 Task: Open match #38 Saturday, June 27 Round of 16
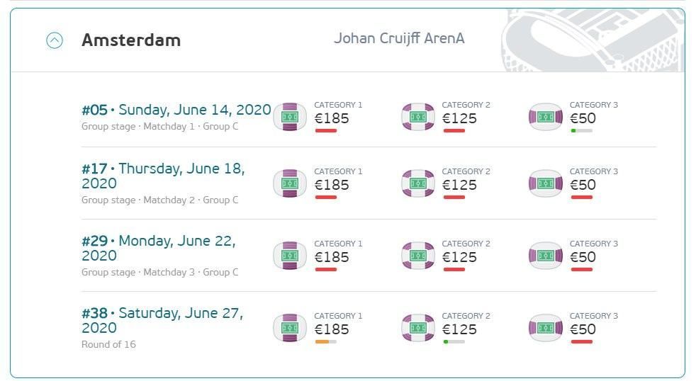click(x=162, y=320)
